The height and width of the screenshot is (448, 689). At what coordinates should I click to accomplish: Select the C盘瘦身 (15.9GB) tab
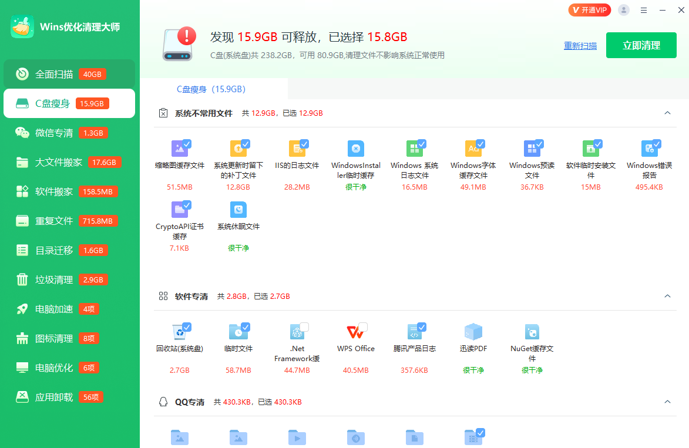coord(211,89)
